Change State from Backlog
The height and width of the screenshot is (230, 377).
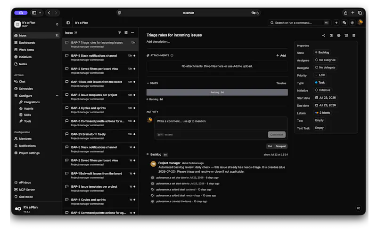(x=322, y=53)
